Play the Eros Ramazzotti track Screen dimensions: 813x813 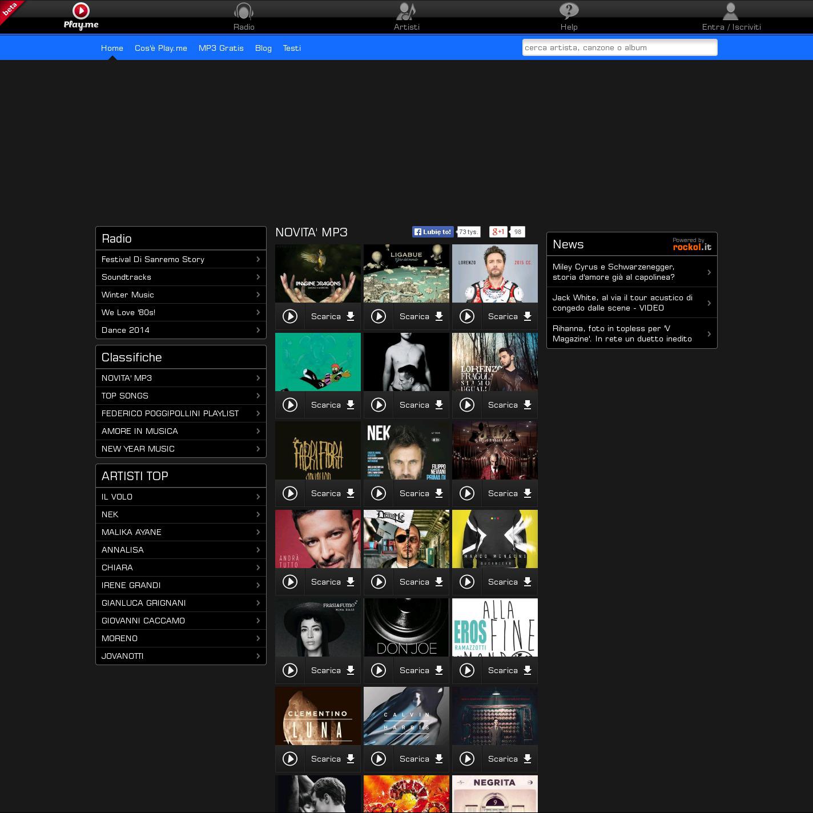467,670
